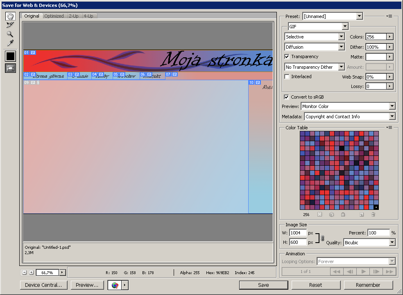Click the Remember button
This screenshot has width=403, height=295.
click(x=368, y=285)
